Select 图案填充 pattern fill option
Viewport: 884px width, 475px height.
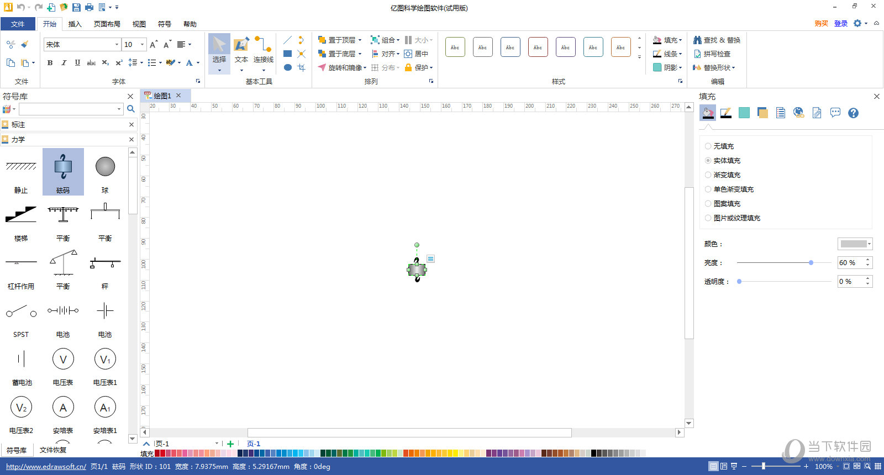pyautogui.click(x=722, y=204)
